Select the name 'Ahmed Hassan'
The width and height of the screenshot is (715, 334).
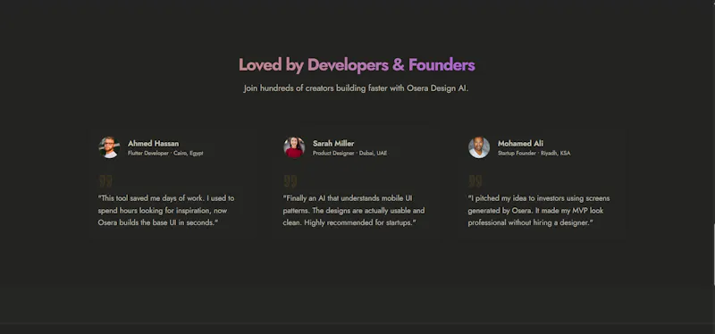tap(153, 144)
